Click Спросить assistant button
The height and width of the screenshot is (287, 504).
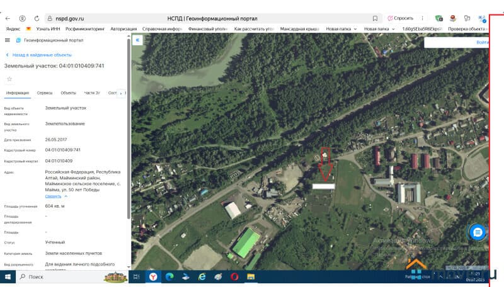point(400,18)
